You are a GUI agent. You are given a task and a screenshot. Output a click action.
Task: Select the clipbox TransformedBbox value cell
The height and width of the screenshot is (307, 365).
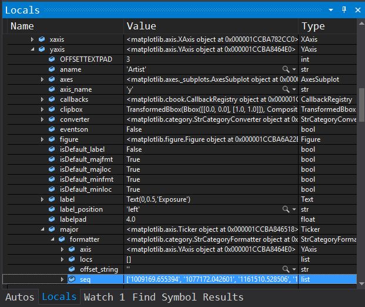pos(211,109)
